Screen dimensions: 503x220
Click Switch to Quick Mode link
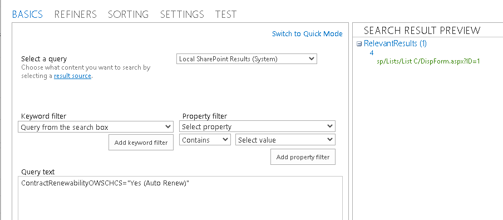click(x=307, y=34)
